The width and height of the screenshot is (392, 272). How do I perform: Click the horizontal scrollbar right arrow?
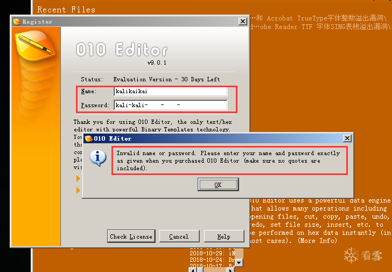tap(231, 270)
